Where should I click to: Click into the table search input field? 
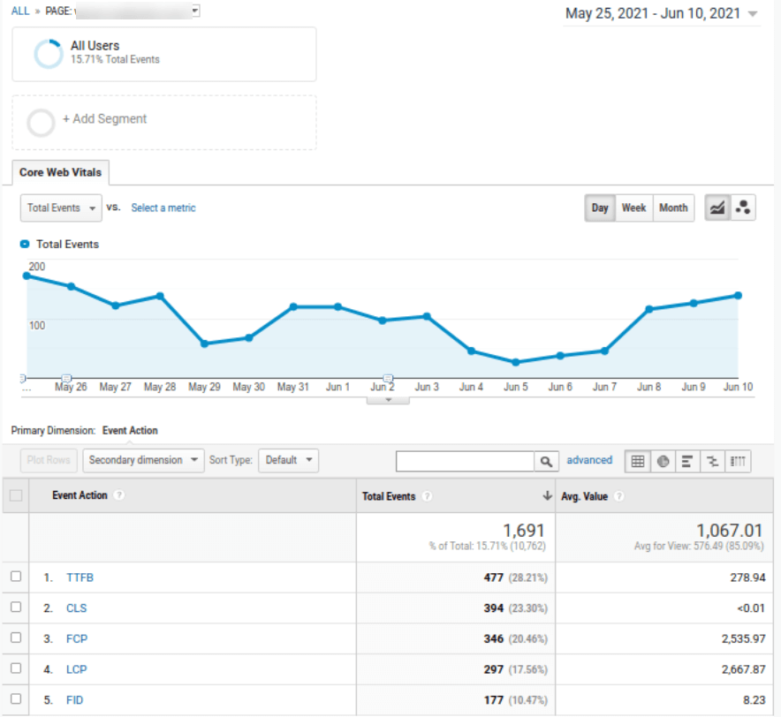tap(465, 461)
